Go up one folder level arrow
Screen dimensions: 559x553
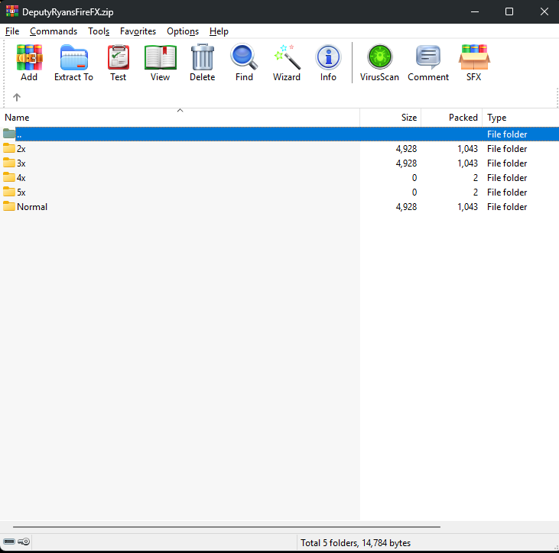[x=17, y=97]
